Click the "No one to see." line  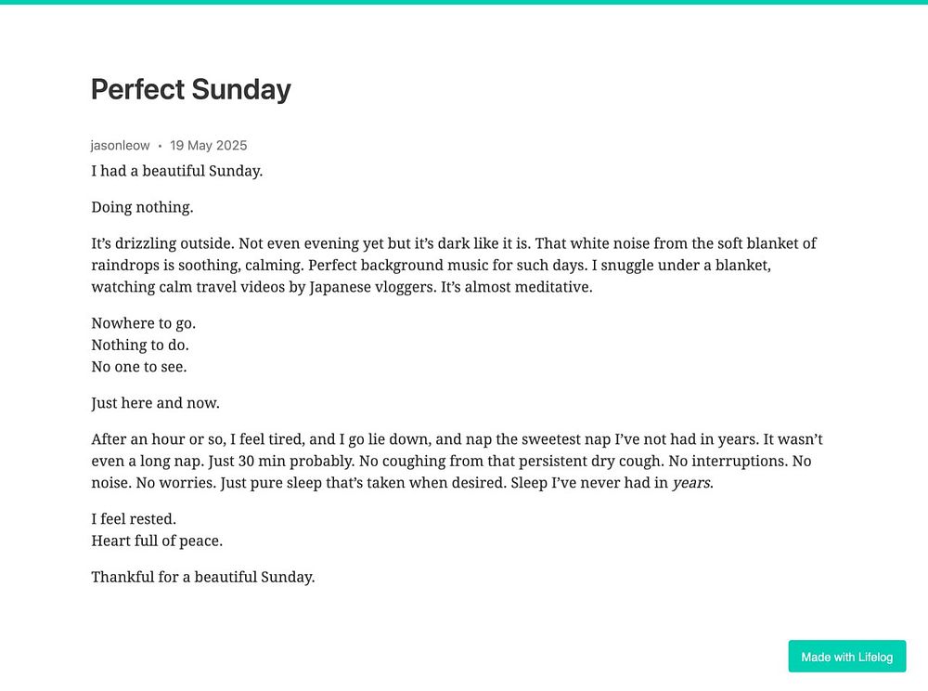click(139, 366)
